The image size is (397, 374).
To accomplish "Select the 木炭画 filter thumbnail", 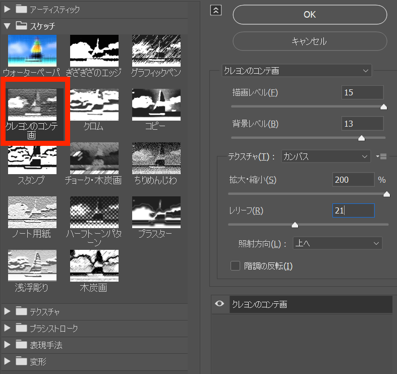I will tap(94, 265).
